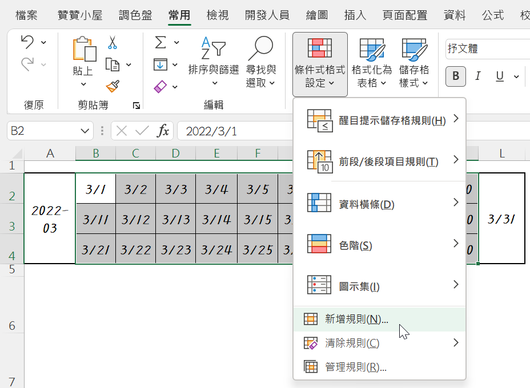Click the fx insert function icon
The height and width of the screenshot is (388, 530).
(x=163, y=130)
